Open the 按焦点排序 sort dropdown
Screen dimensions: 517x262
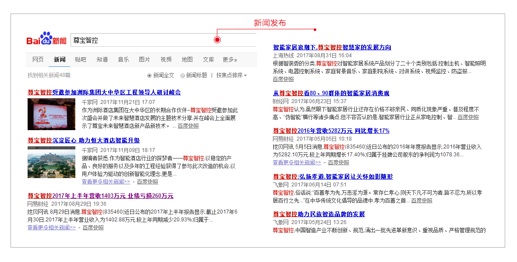point(231,75)
